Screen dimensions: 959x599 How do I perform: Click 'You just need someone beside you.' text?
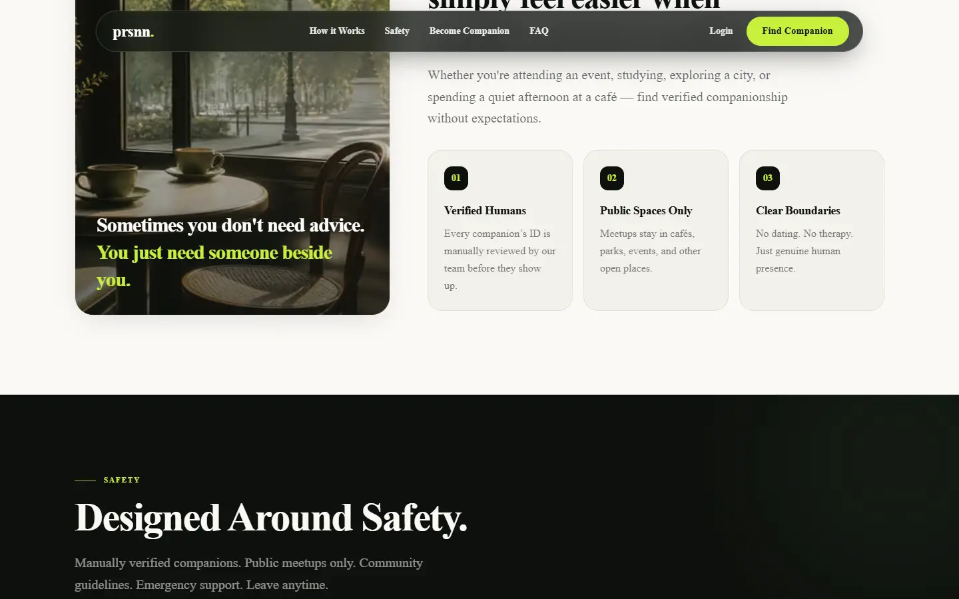click(x=214, y=266)
